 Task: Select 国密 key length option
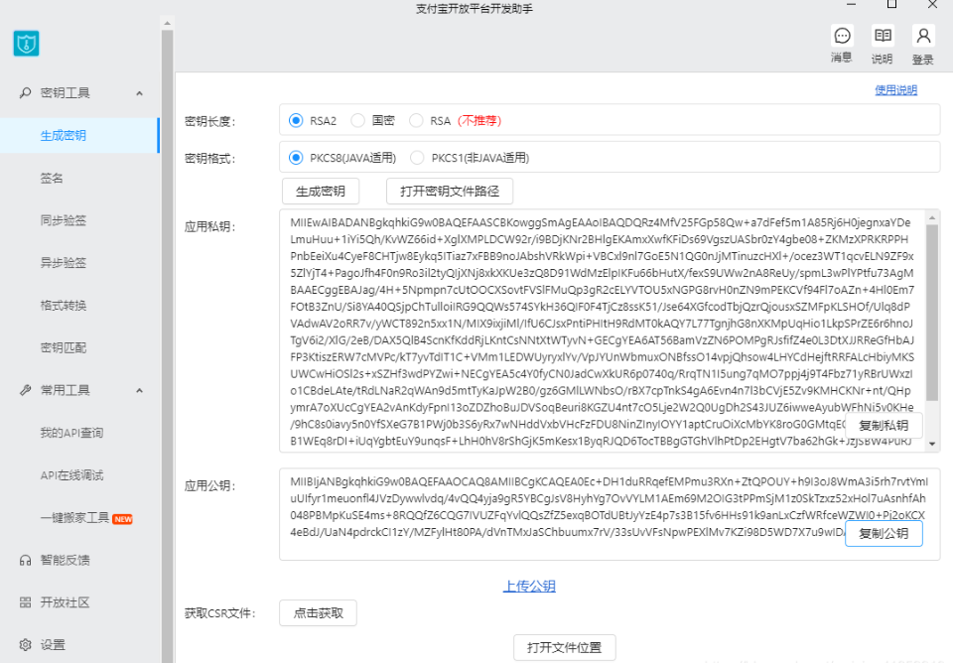click(x=358, y=120)
